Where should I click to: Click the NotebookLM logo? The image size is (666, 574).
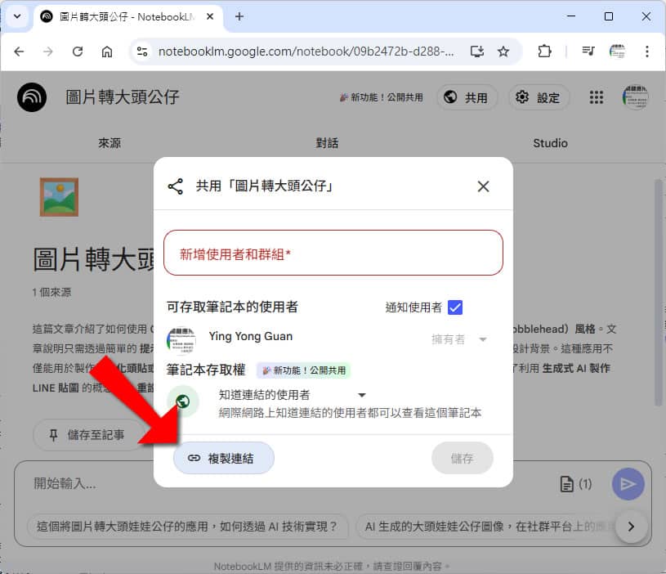[x=32, y=97]
